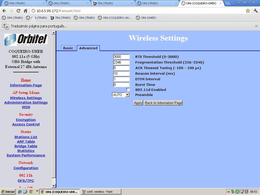Open a new tab with the new-tab button
The image size is (260, 195).
(x=227, y=3)
